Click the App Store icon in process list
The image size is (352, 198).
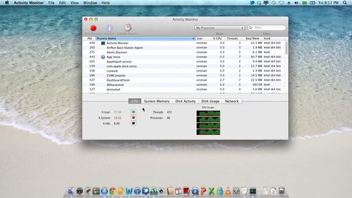(103, 57)
